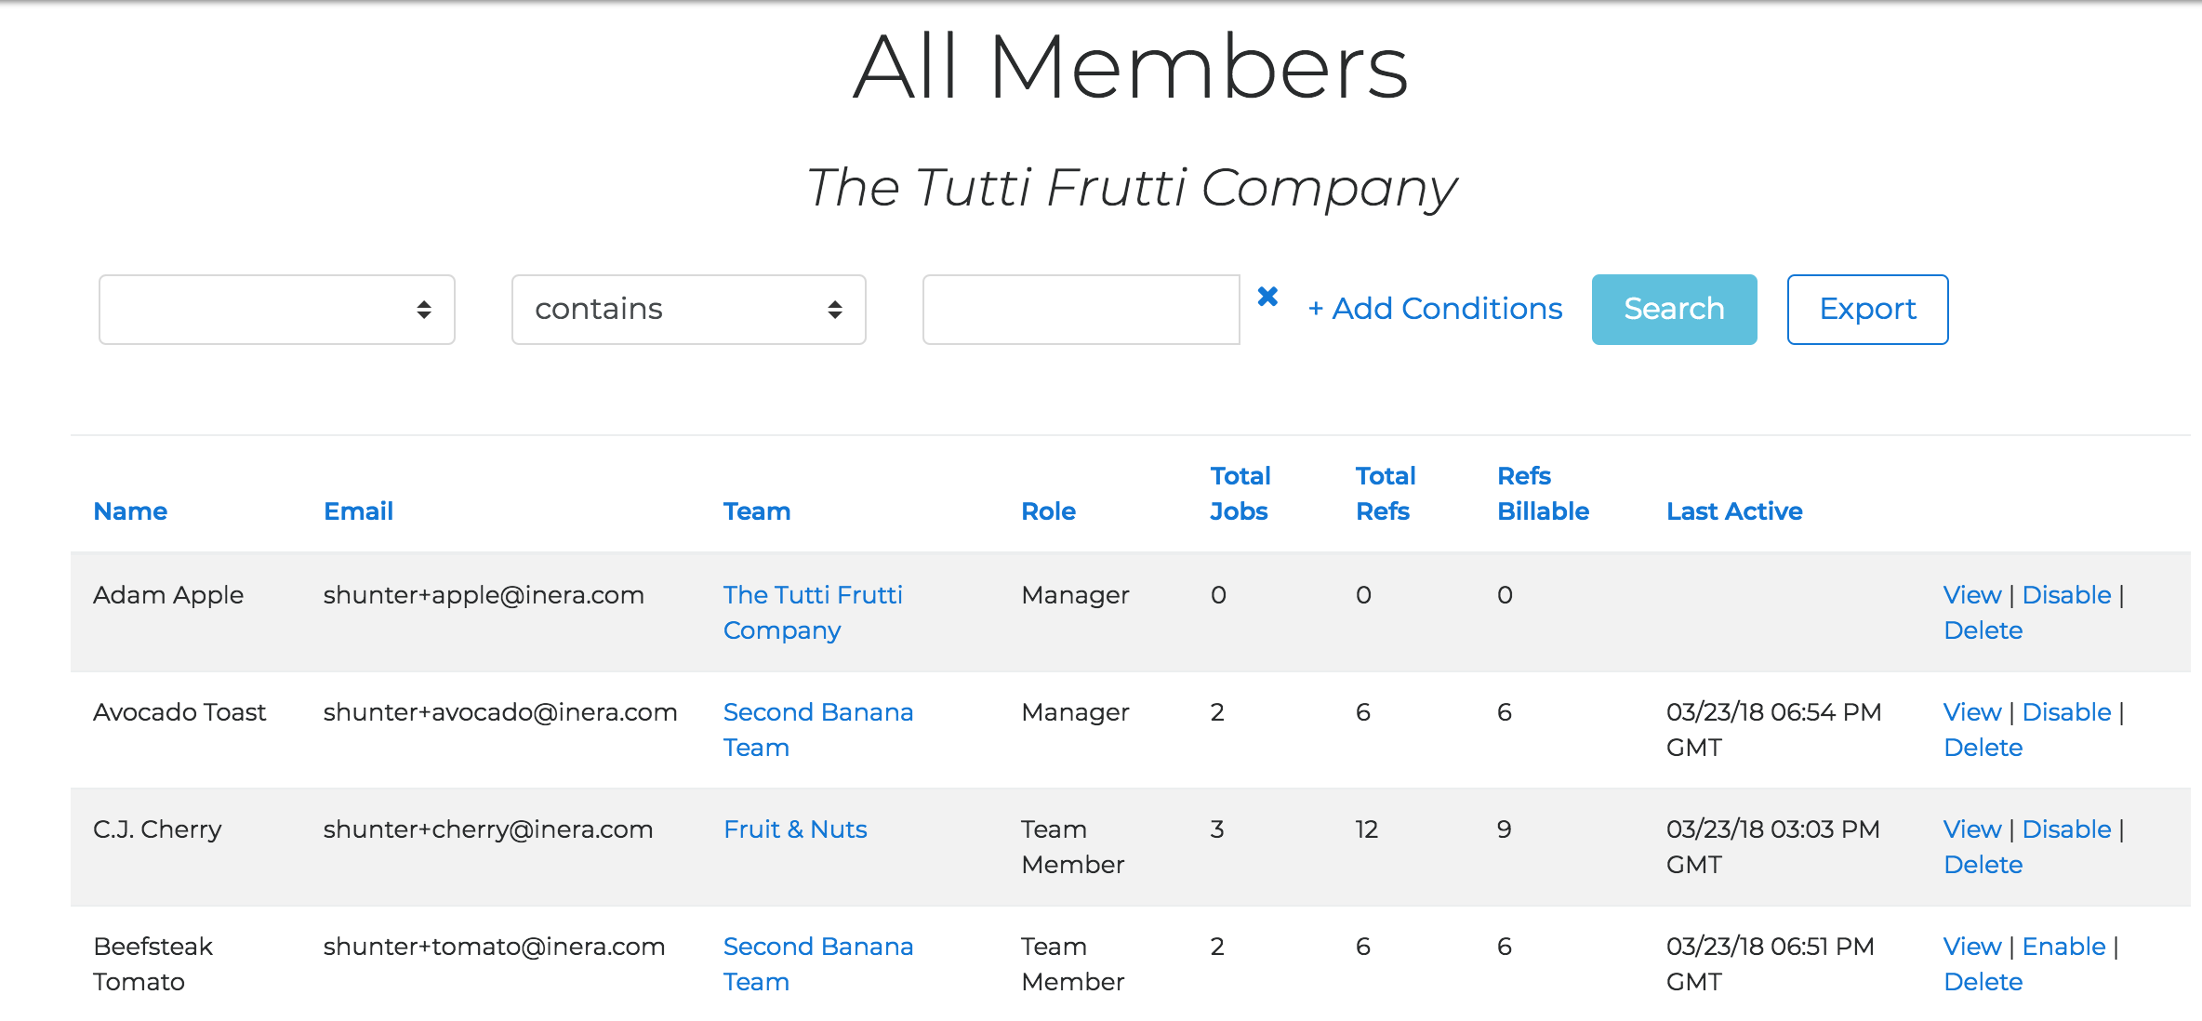Sort by the Last Active column header
Image resolution: width=2202 pixels, height=1021 pixels.
[1734, 511]
